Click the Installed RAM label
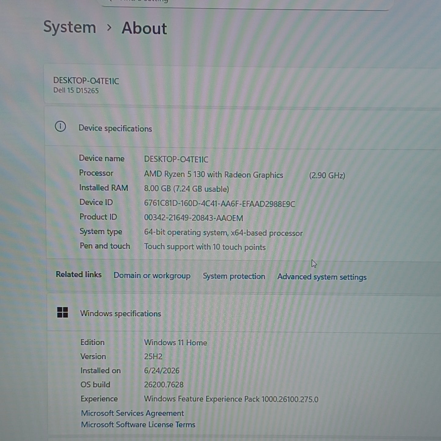This screenshot has width=441, height=441. [x=103, y=188]
